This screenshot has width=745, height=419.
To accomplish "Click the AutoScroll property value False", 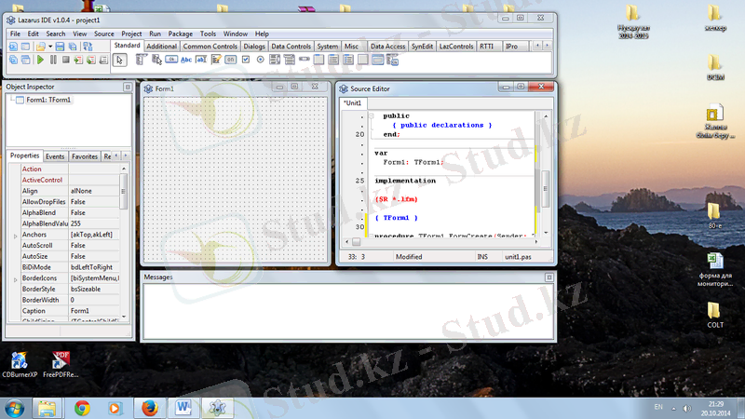I will pyautogui.click(x=102, y=245).
